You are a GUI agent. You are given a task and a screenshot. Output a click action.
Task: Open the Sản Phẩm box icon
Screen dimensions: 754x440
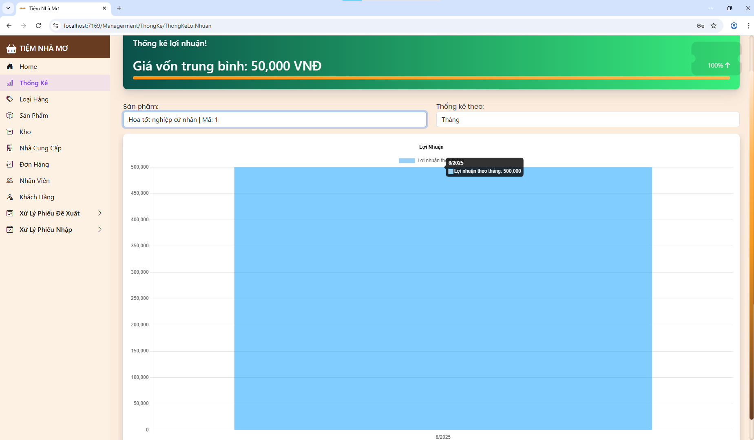pos(10,115)
